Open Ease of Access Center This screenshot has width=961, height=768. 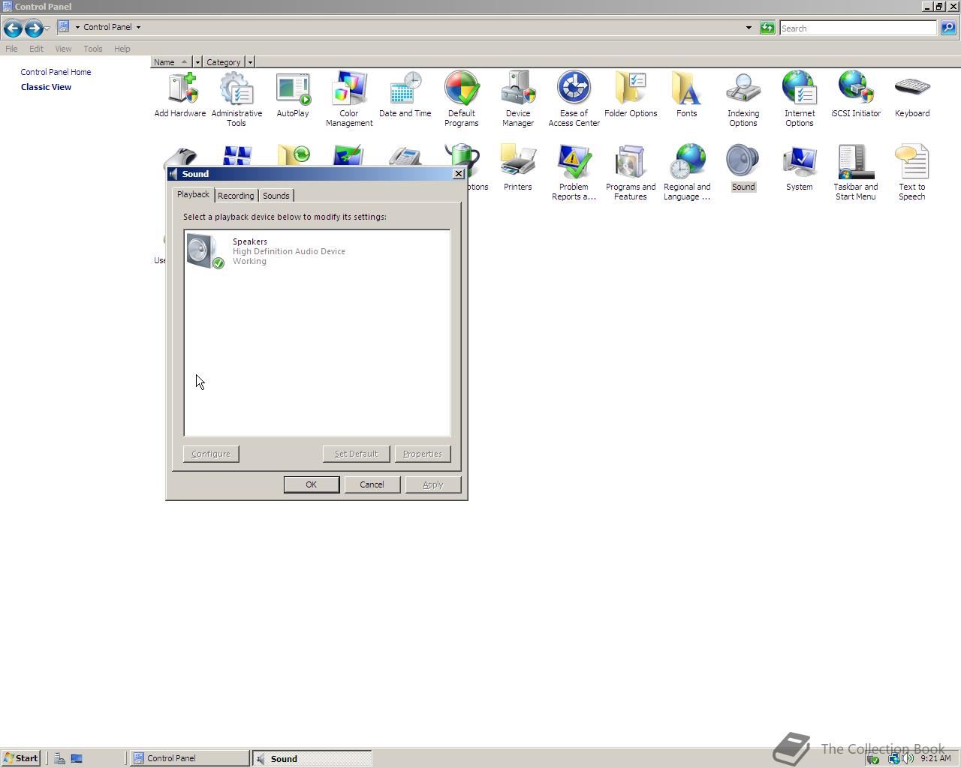[x=574, y=99]
